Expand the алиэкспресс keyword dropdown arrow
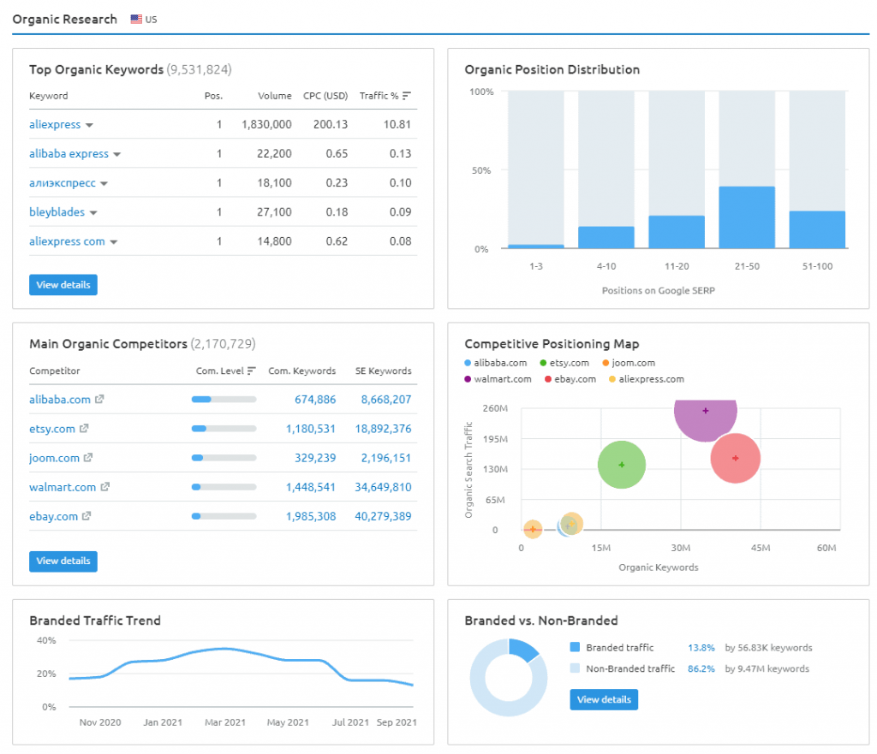 coord(104,183)
